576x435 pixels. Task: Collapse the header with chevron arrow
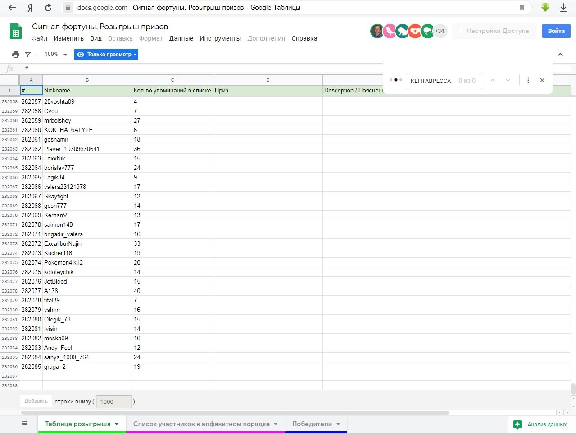560,55
